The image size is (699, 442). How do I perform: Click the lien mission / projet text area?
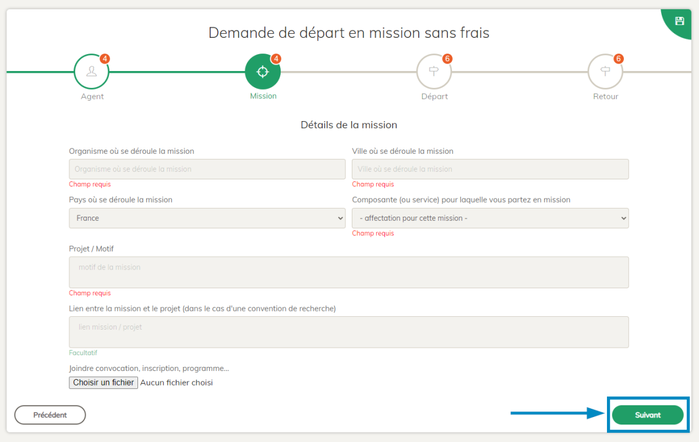(x=348, y=332)
